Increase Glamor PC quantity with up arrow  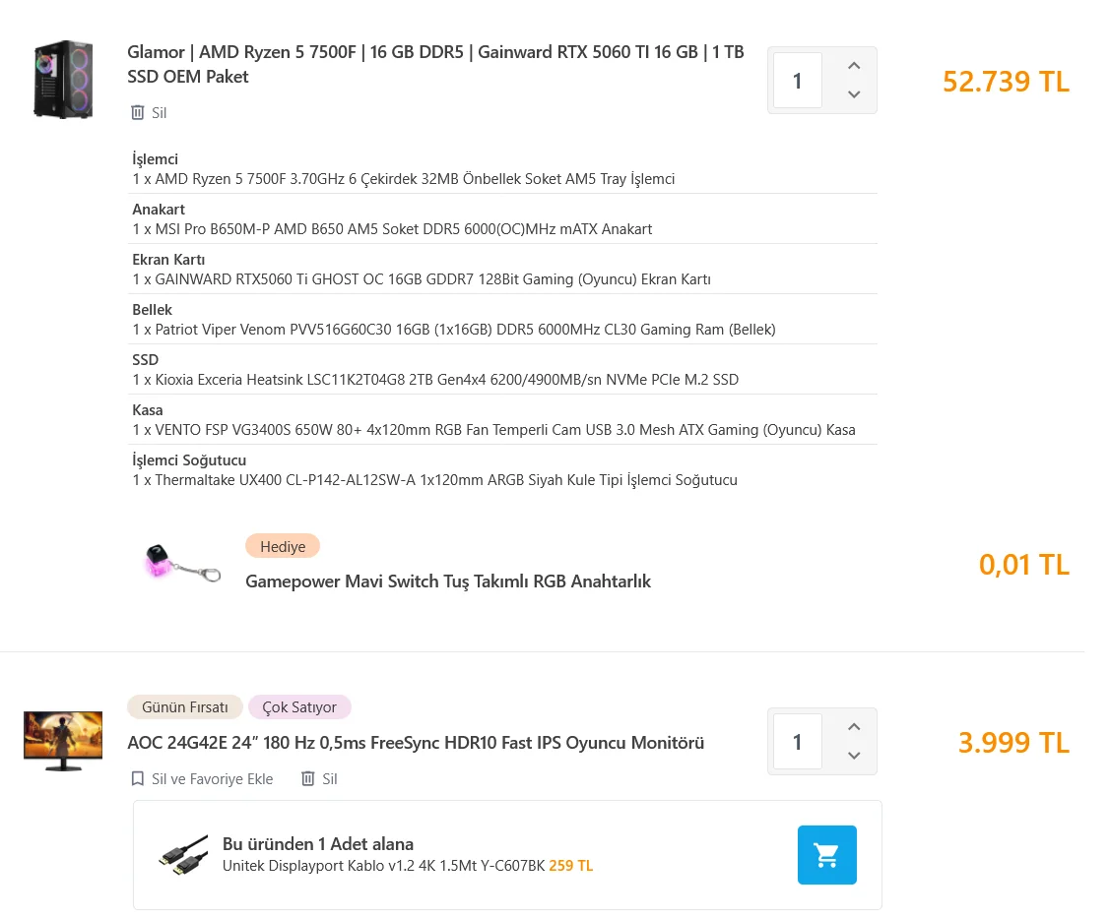click(x=854, y=66)
